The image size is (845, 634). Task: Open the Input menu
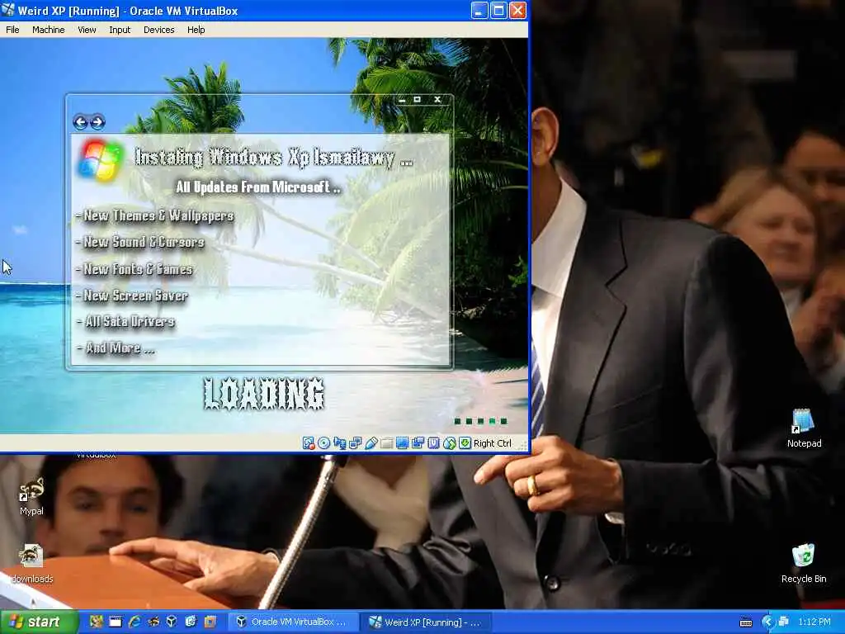[120, 30]
